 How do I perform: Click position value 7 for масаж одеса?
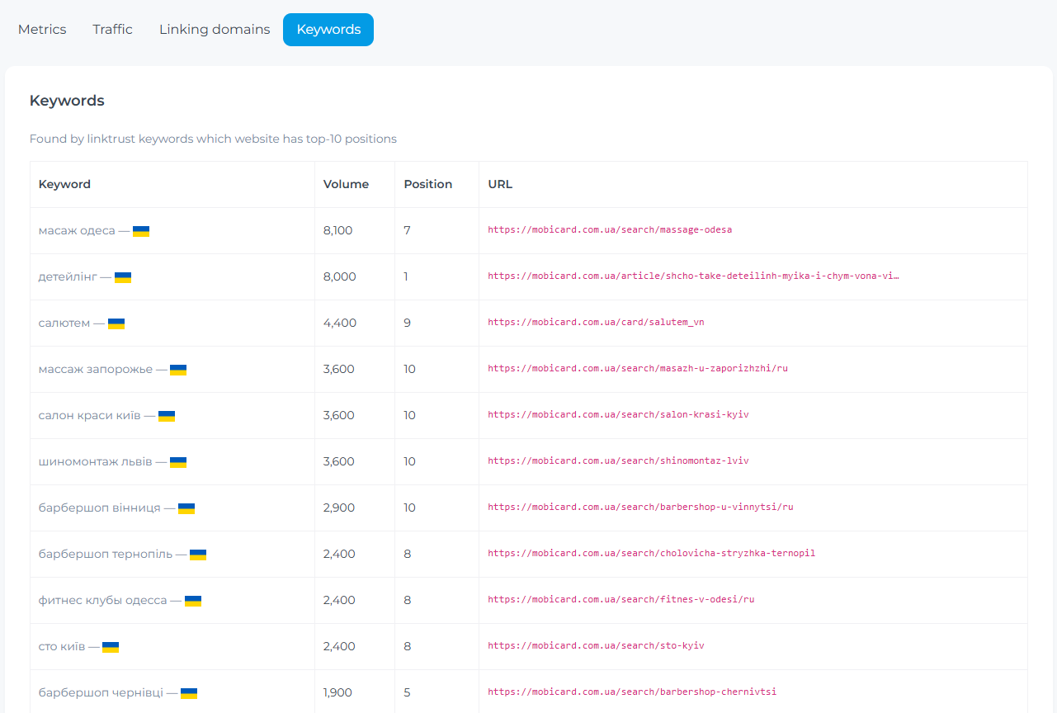[407, 231]
